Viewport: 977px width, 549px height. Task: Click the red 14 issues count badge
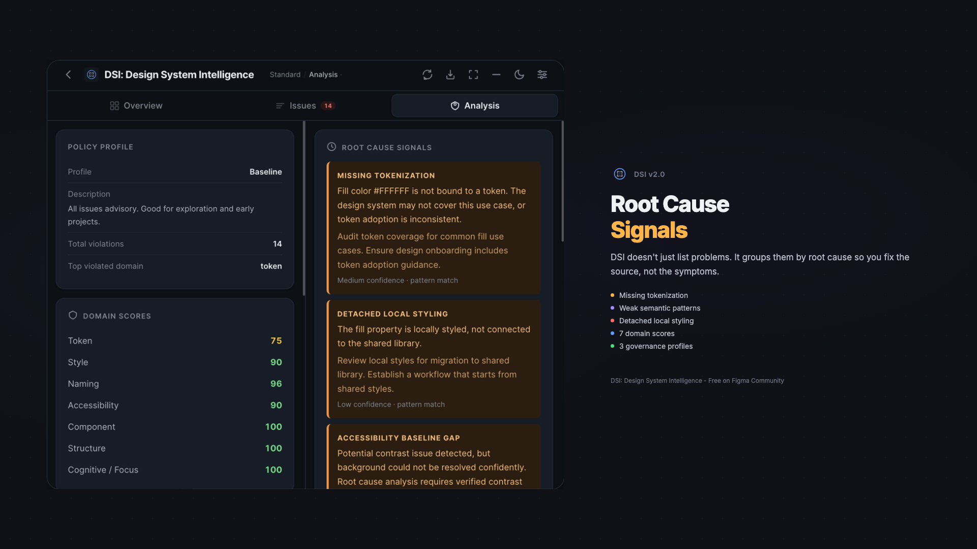pos(328,106)
